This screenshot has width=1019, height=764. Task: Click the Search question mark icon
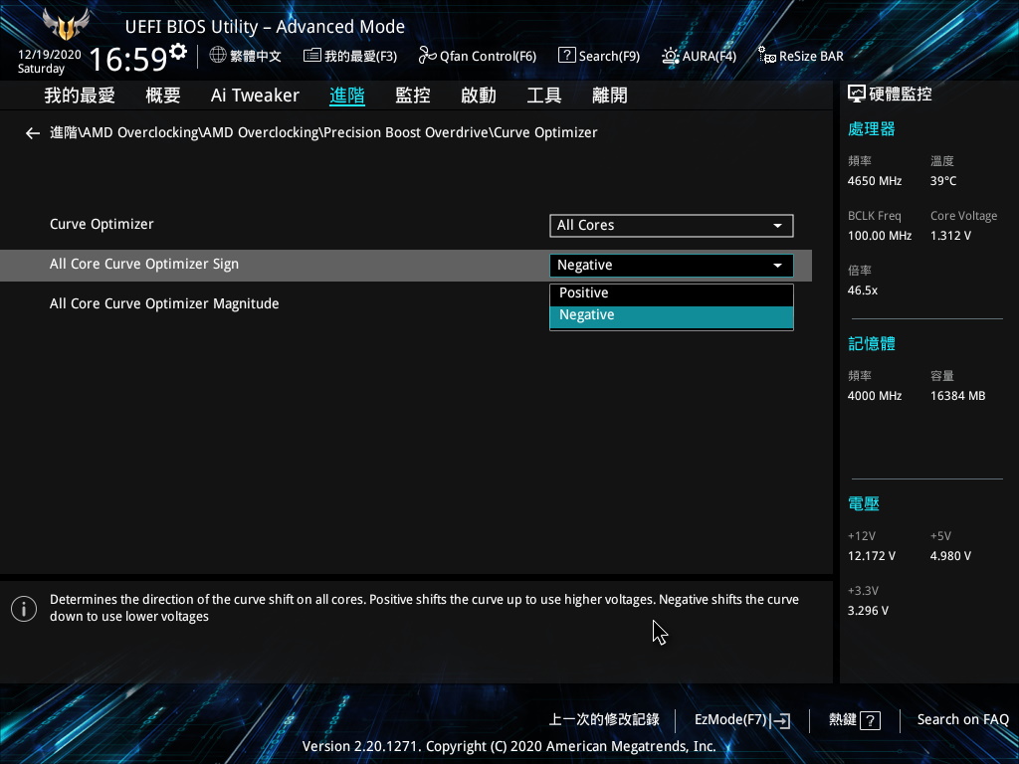[566, 56]
